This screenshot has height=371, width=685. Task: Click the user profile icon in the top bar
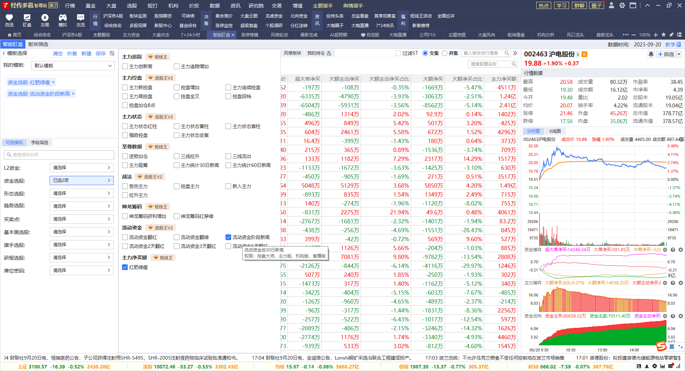click(x=612, y=5)
